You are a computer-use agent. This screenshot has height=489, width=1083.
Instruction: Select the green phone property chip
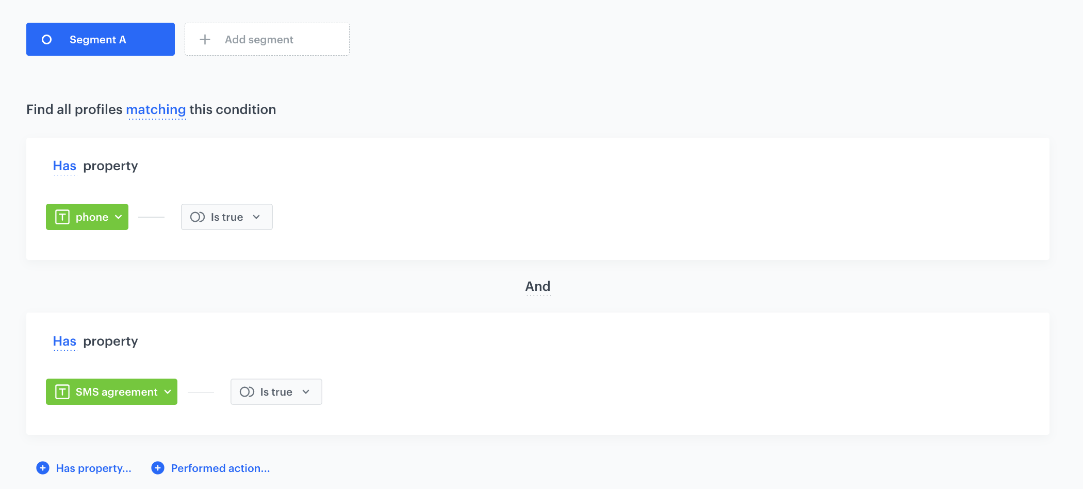click(x=87, y=217)
